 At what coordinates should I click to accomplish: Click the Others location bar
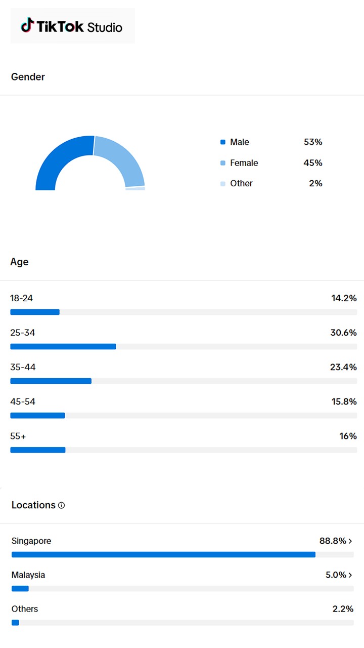15,623
